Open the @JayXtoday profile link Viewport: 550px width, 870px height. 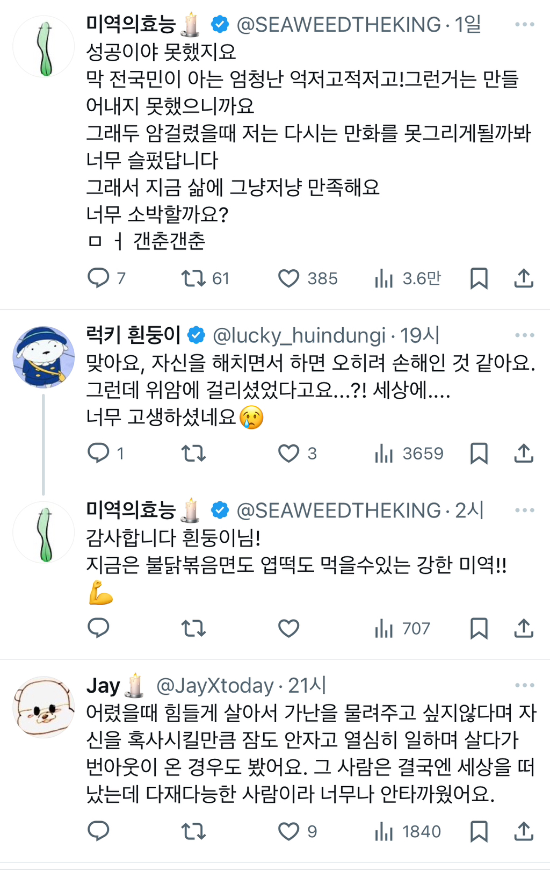click(x=215, y=686)
